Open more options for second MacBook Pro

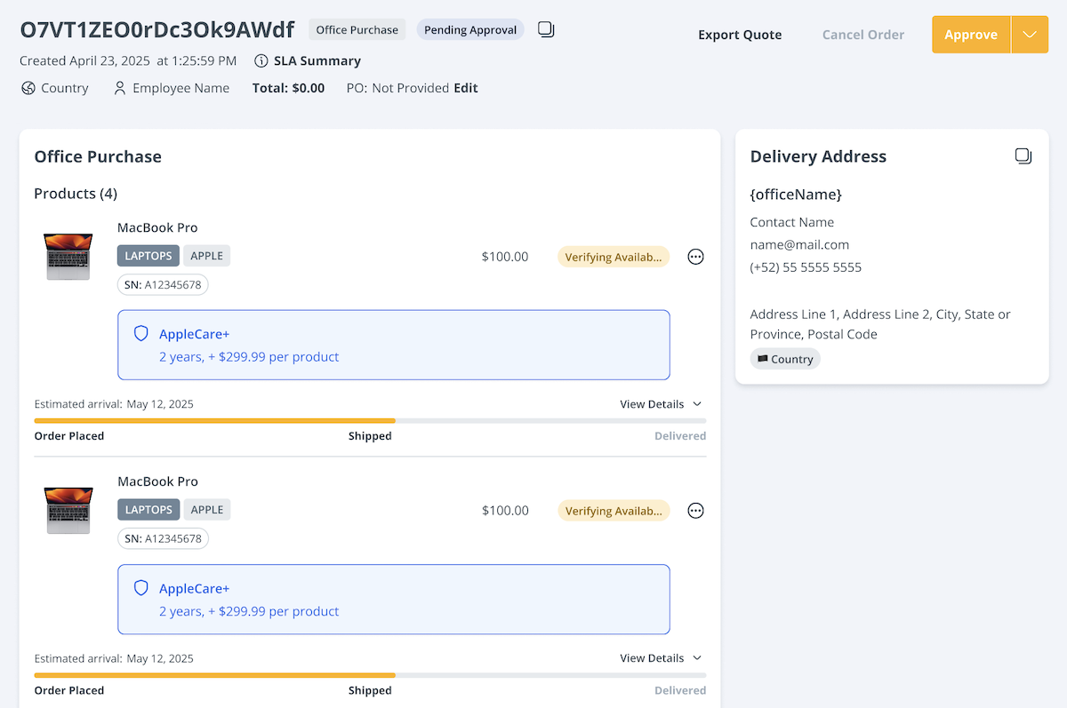click(x=696, y=511)
